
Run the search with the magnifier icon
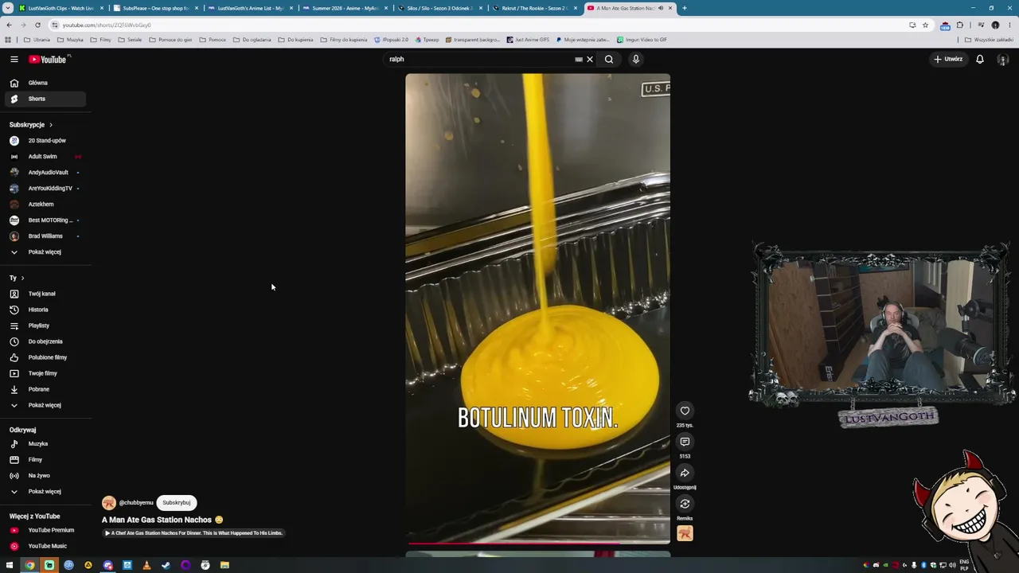click(609, 59)
